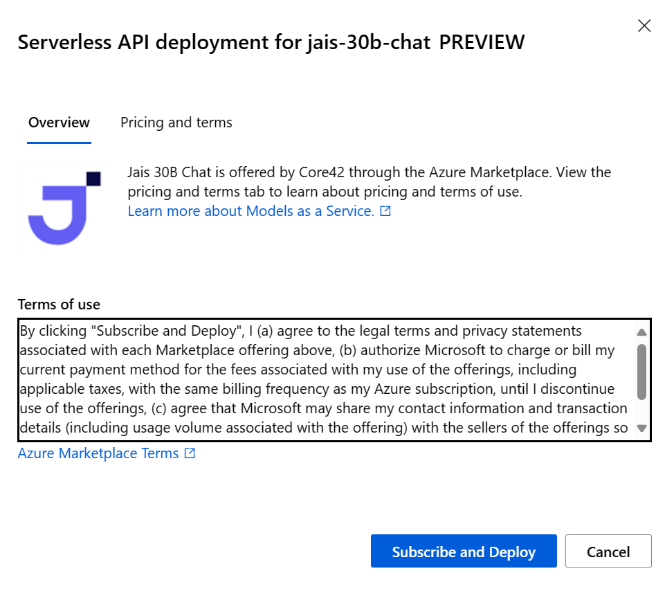Screen dimensions: 665x598
Task: Open the Azure Marketplace Terms link
Action: [98, 453]
